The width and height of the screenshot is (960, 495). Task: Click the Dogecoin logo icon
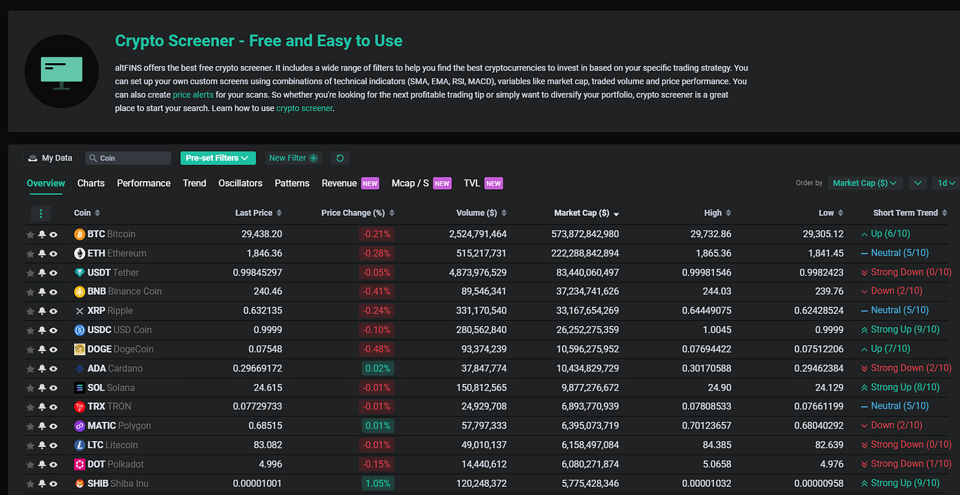[80, 349]
